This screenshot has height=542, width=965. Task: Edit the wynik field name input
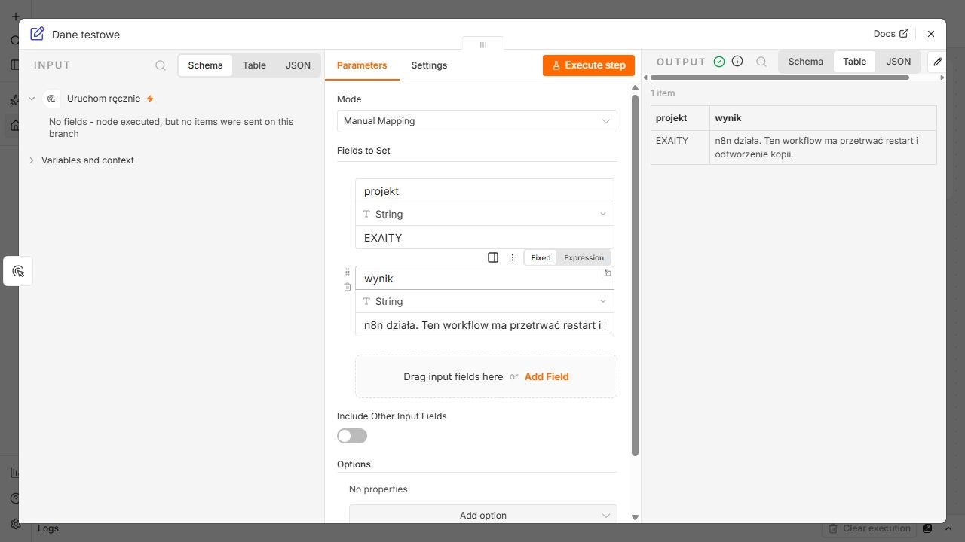point(484,279)
